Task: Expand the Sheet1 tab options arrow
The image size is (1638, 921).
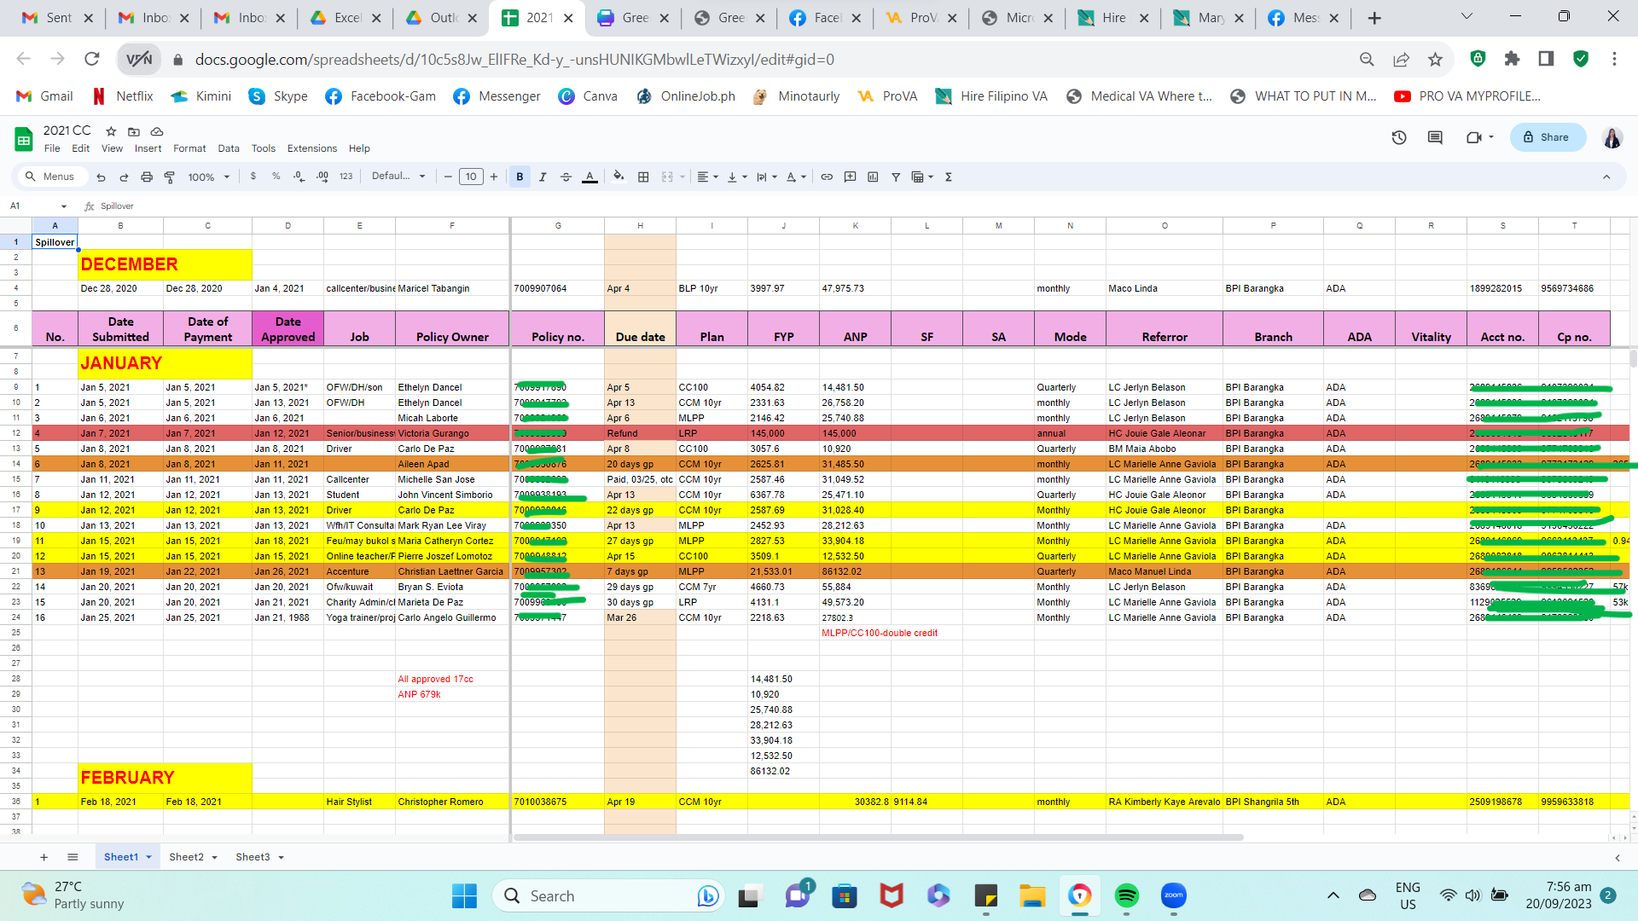Action: tap(148, 858)
